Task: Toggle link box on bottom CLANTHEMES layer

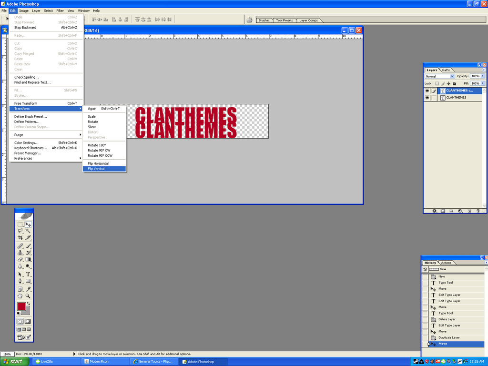Action: (434, 98)
